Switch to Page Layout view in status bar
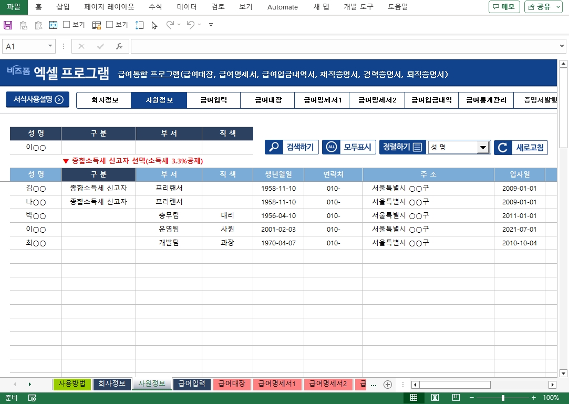 [435, 398]
